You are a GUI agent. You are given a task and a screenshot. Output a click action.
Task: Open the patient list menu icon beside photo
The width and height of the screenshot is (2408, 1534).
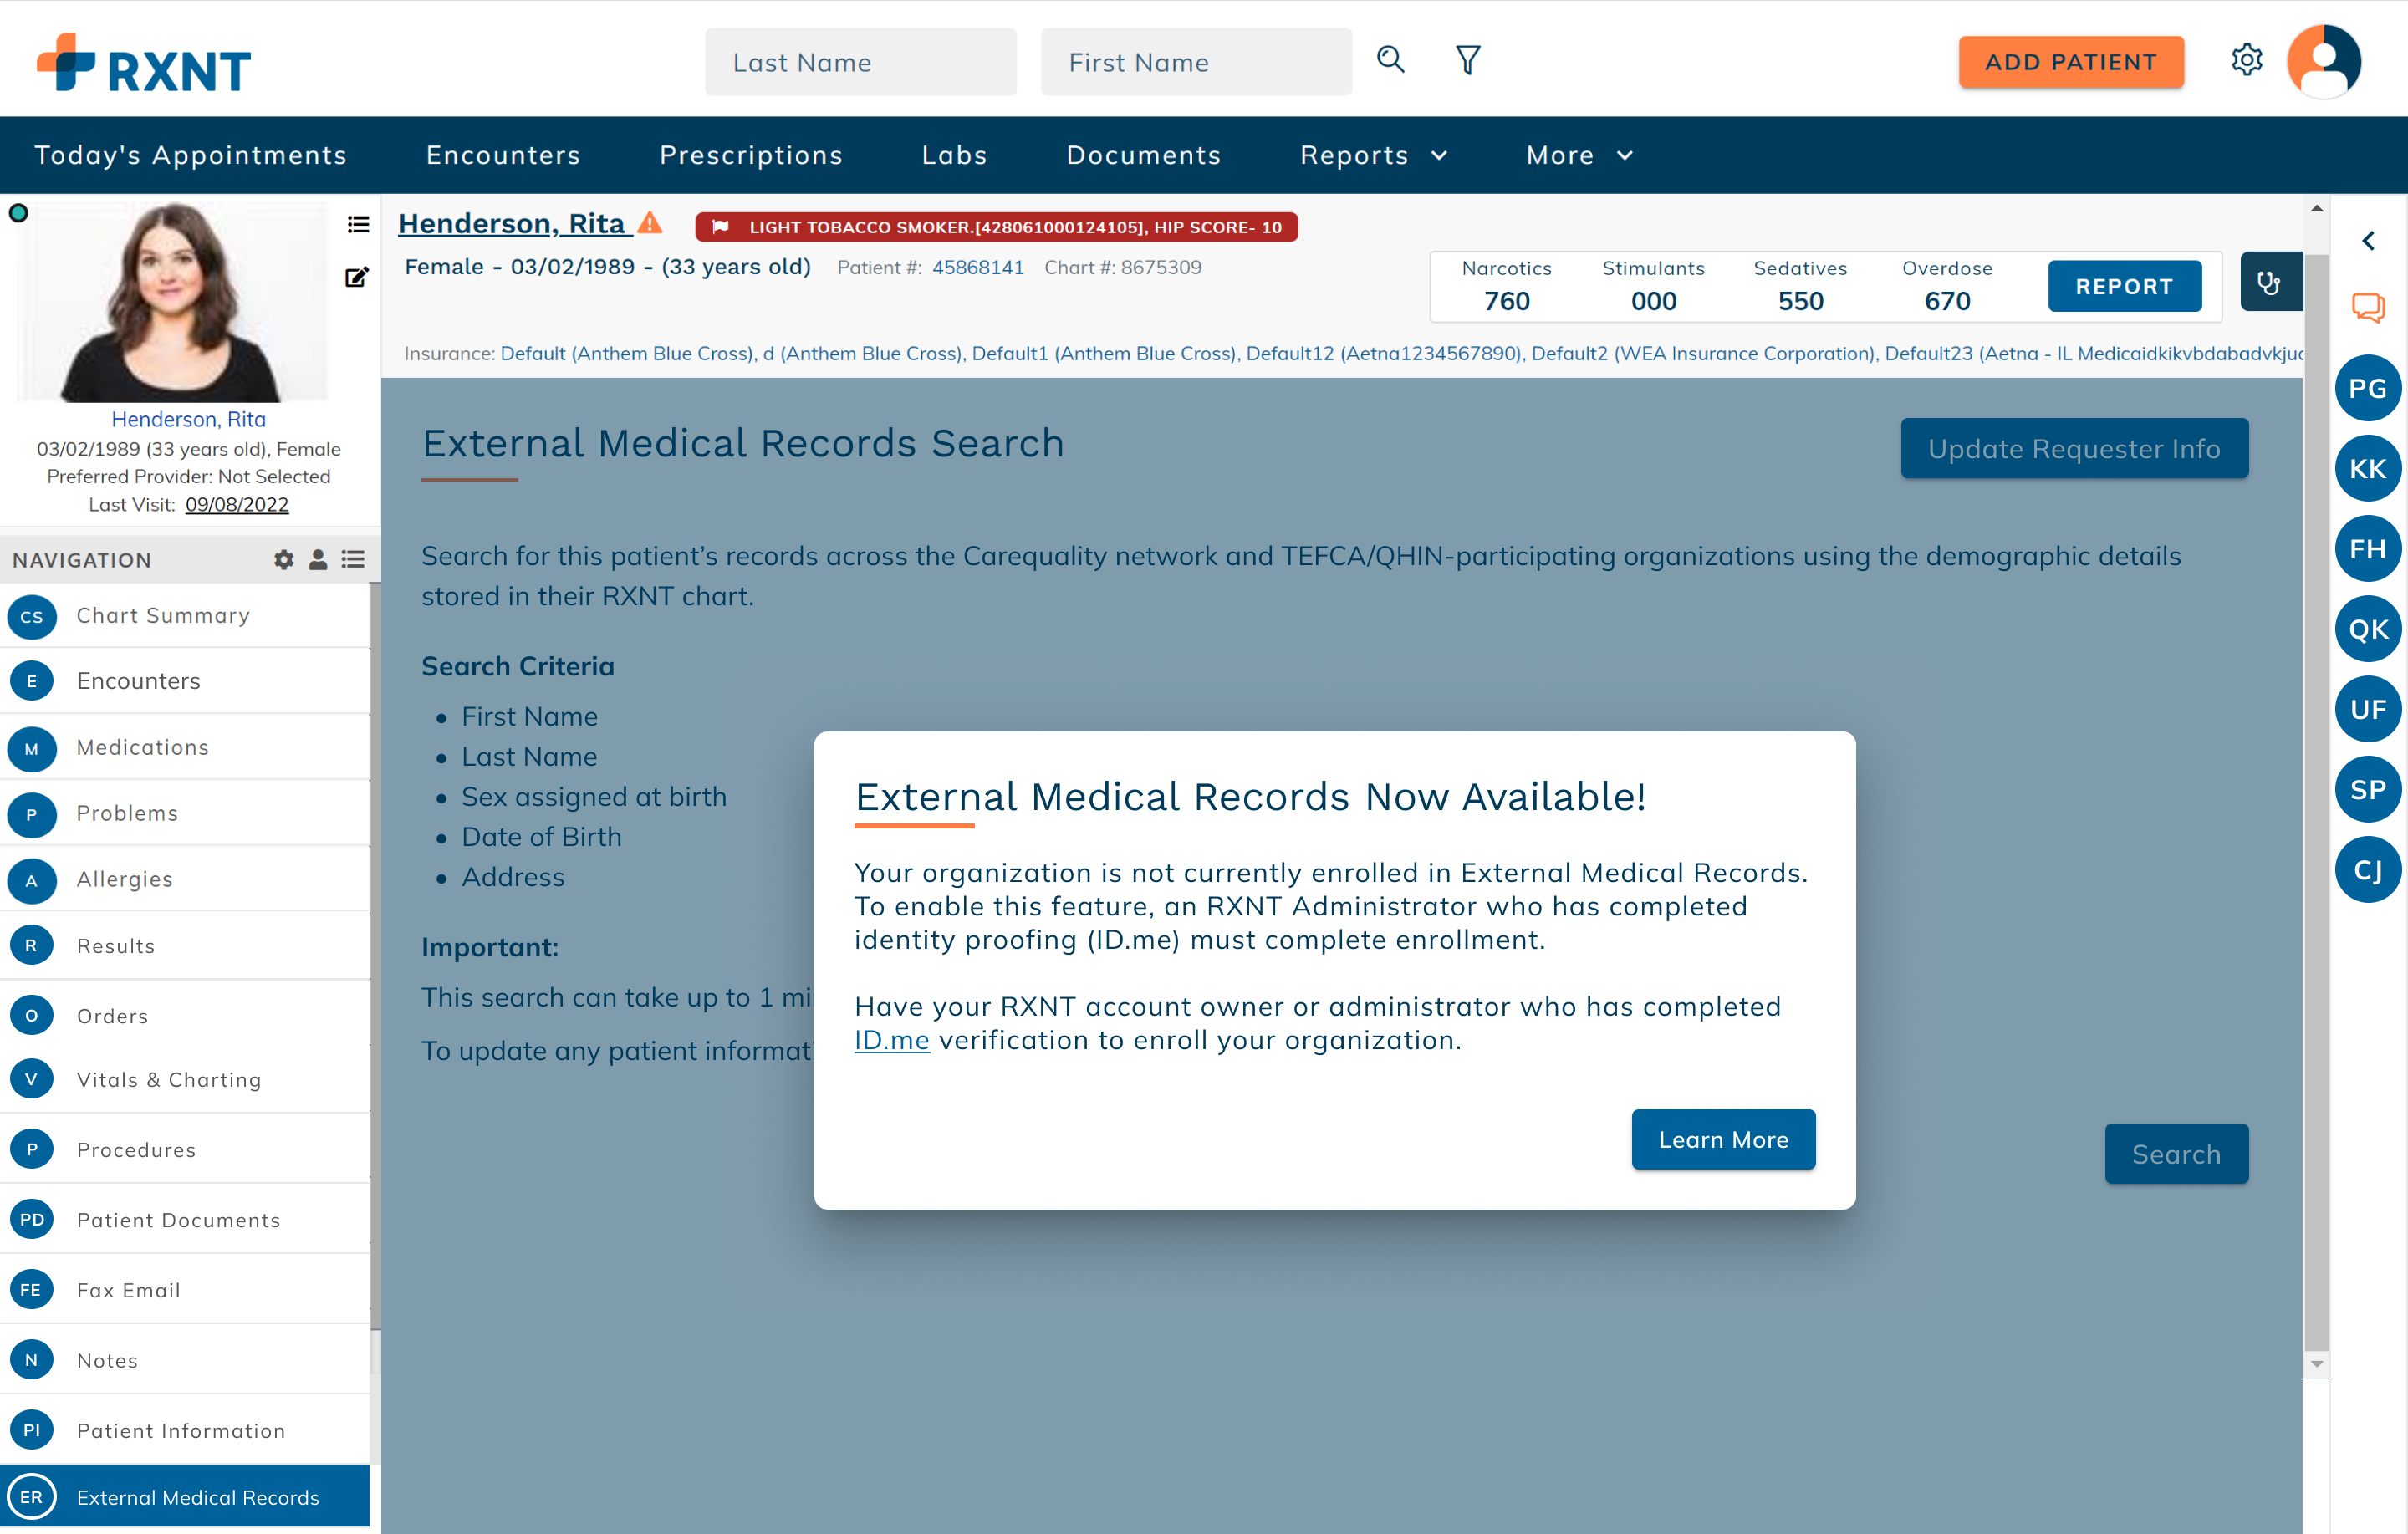[358, 224]
